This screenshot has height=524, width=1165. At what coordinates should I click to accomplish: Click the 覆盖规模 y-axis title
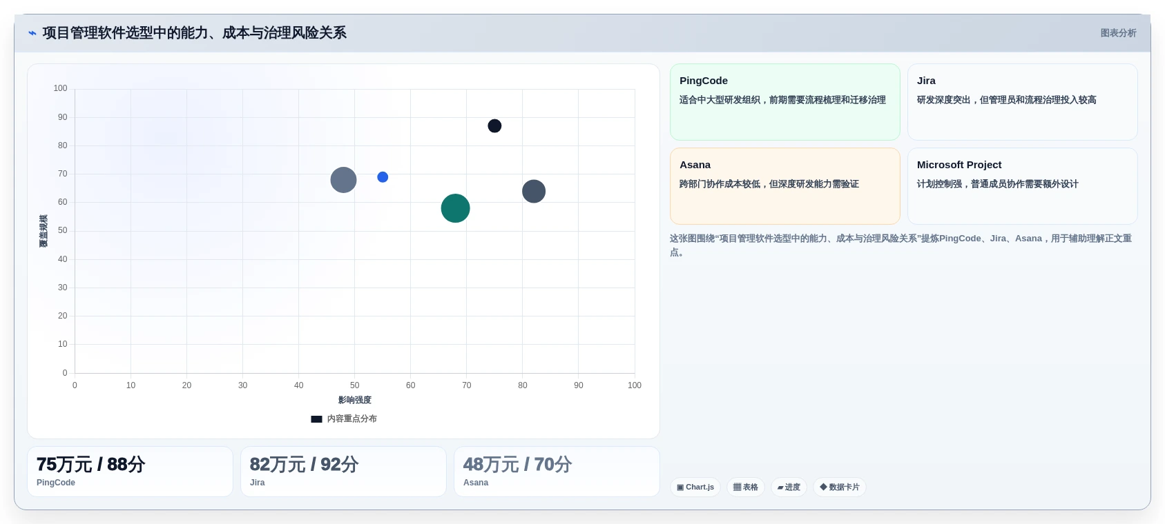pos(44,231)
